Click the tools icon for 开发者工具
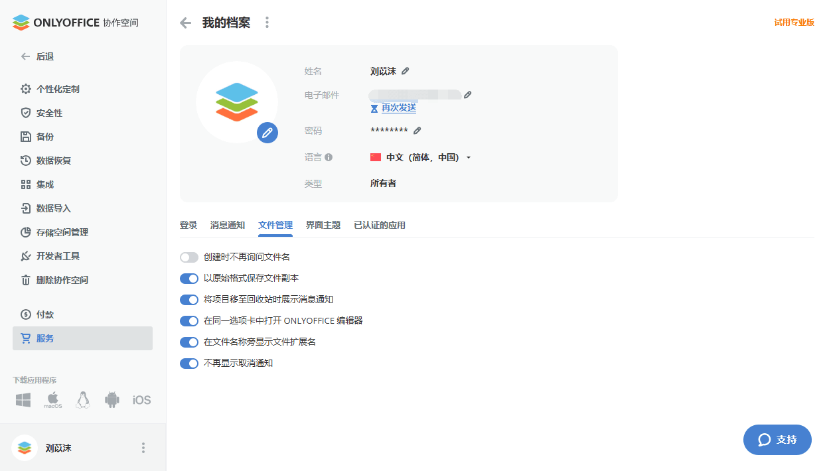827x471 pixels. (26, 256)
